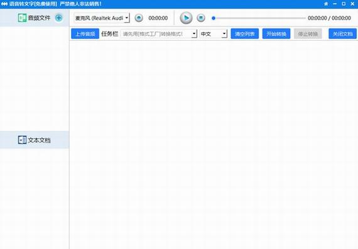Click the app logo in title bar

[4, 4]
